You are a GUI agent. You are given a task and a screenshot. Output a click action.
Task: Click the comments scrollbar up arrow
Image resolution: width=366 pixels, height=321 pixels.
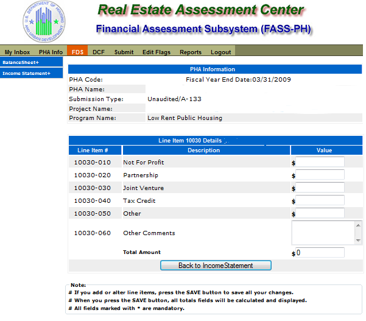358,225
